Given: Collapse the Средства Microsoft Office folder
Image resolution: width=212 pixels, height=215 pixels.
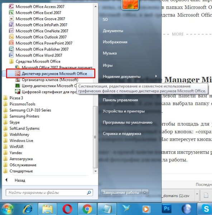Looking at the screenshot, I should (x=38, y=61).
